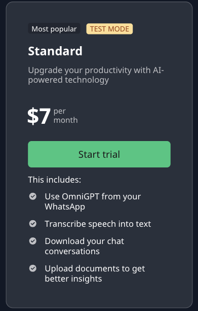Click the 'This includes:' label
198x311 pixels.
coord(55,180)
